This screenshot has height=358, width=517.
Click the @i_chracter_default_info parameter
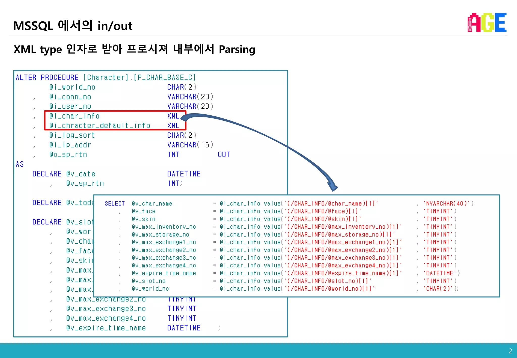pos(100,126)
